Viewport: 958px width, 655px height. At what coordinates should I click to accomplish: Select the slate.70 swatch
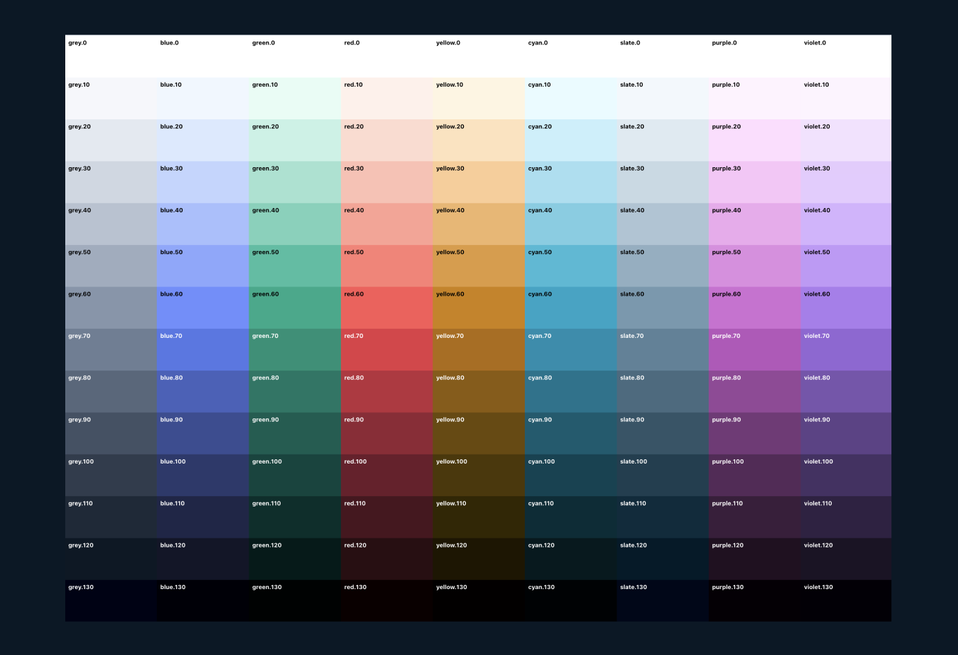point(663,350)
